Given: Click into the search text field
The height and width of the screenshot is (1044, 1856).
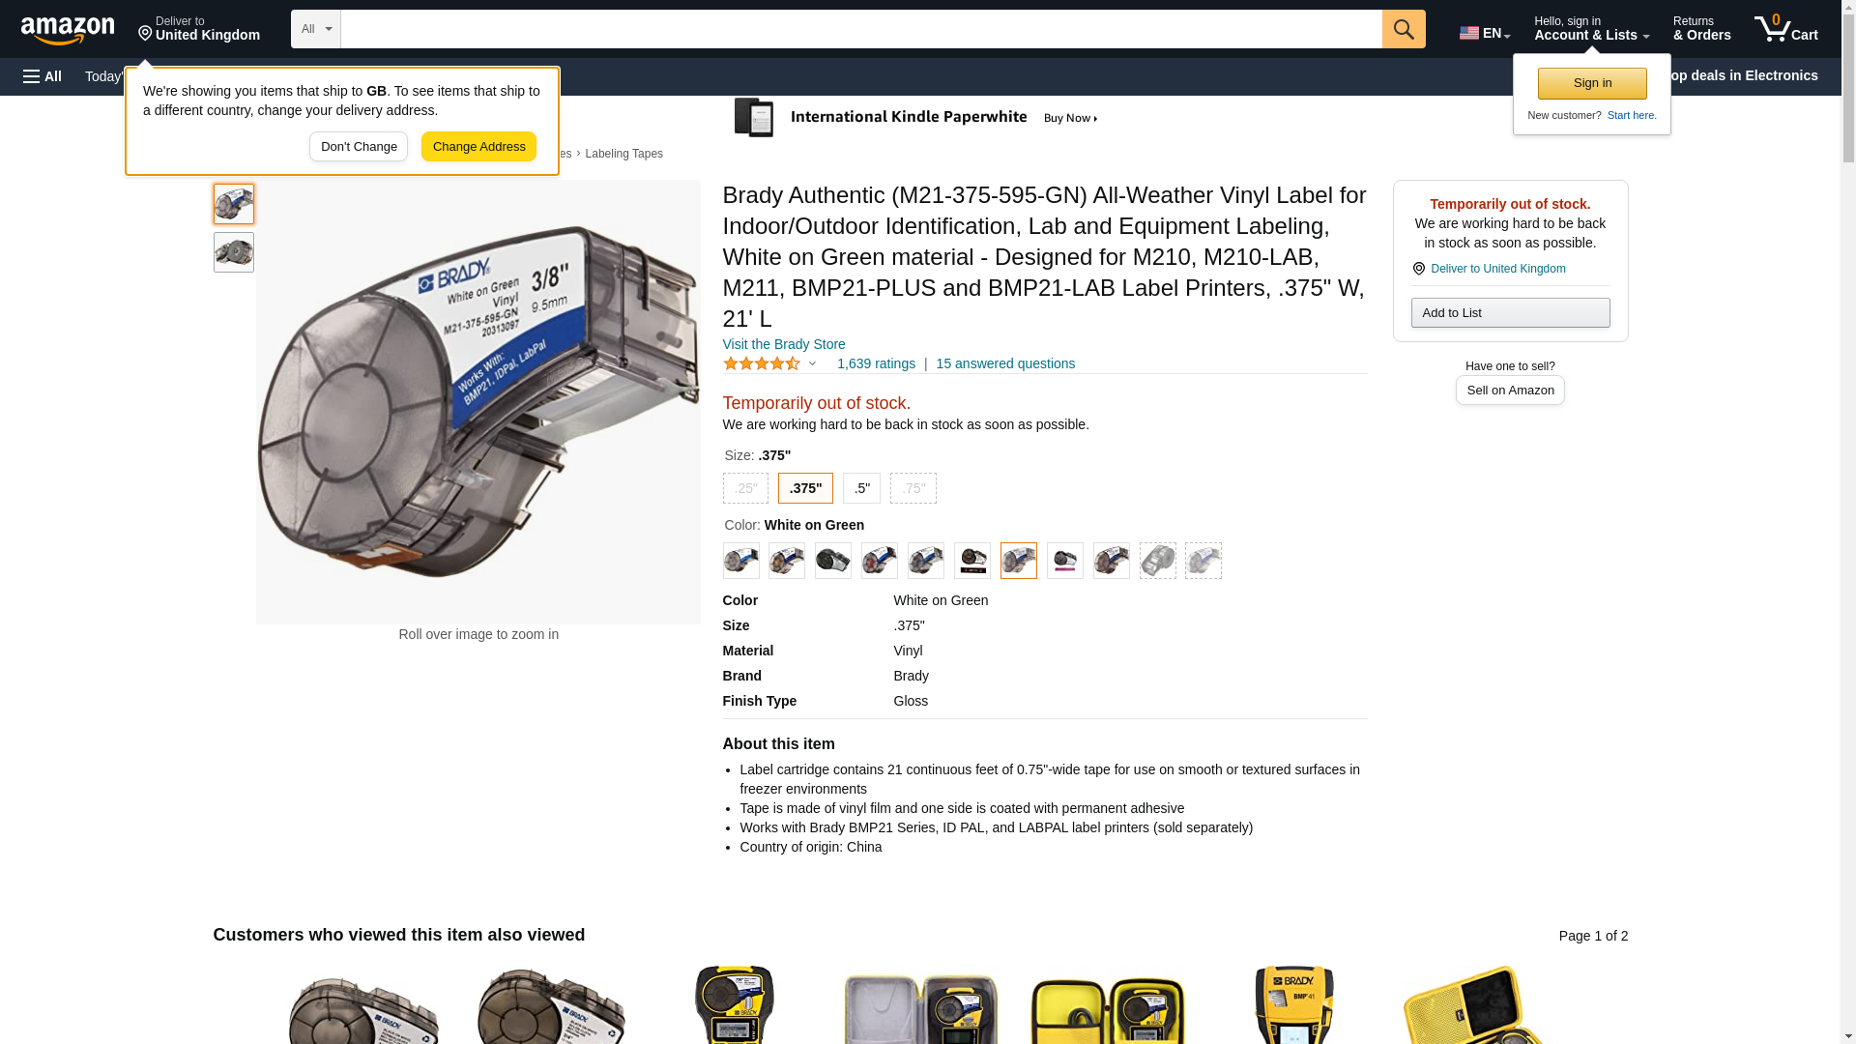Looking at the screenshot, I should pyautogui.click(x=861, y=29).
